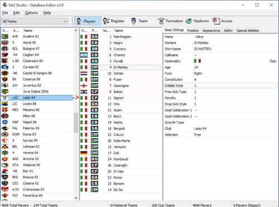Click the Selection value Free
Screen dimensions: 279x207
click(198, 134)
